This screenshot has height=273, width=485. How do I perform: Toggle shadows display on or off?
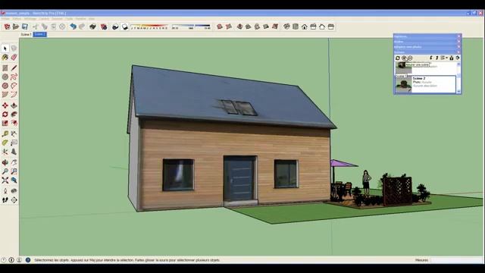pos(124,27)
